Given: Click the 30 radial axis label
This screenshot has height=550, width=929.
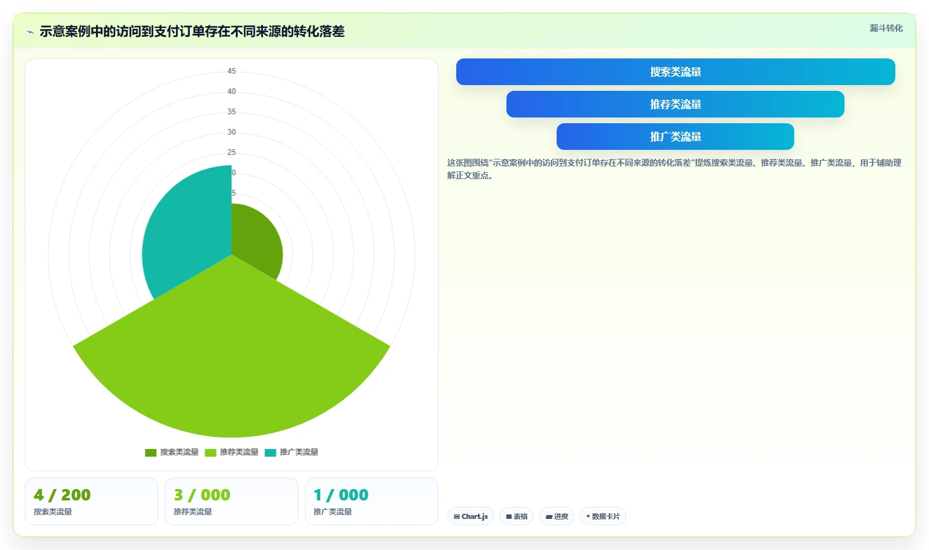Looking at the screenshot, I should [232, 132].
